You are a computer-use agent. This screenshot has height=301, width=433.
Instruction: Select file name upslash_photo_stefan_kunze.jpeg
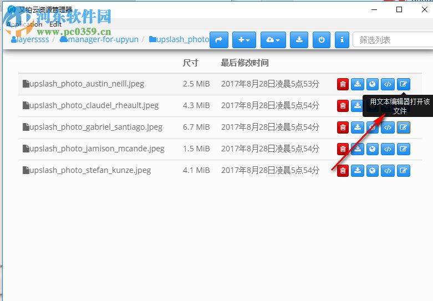pos(90,170)
